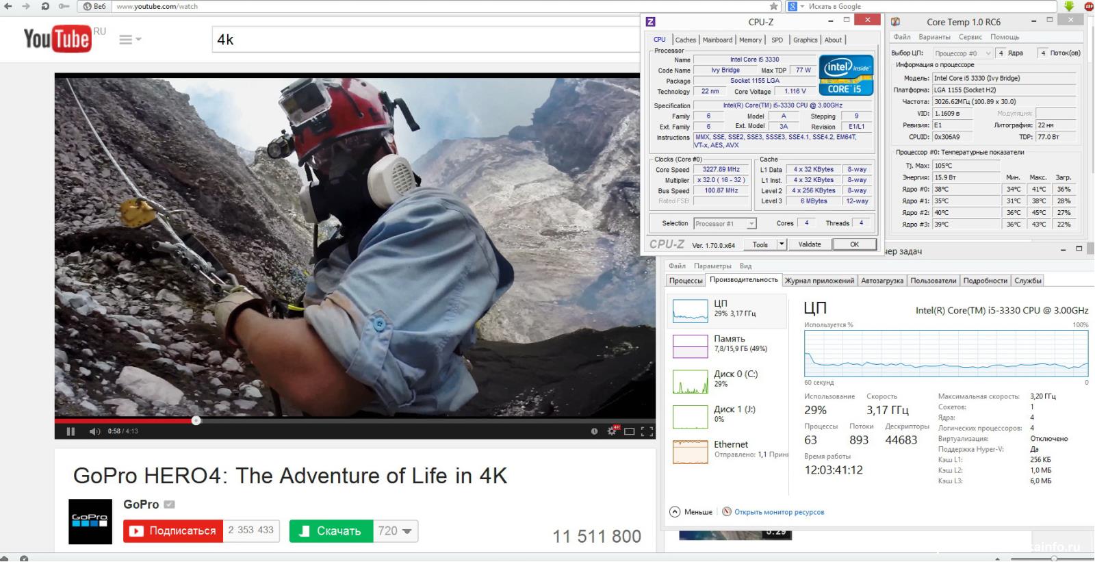Expand the YouTube guide menu
Viewport: 1095px width, 562px height.
[x=129, y=40]
